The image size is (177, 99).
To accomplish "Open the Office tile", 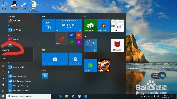I will click(62, 39).
